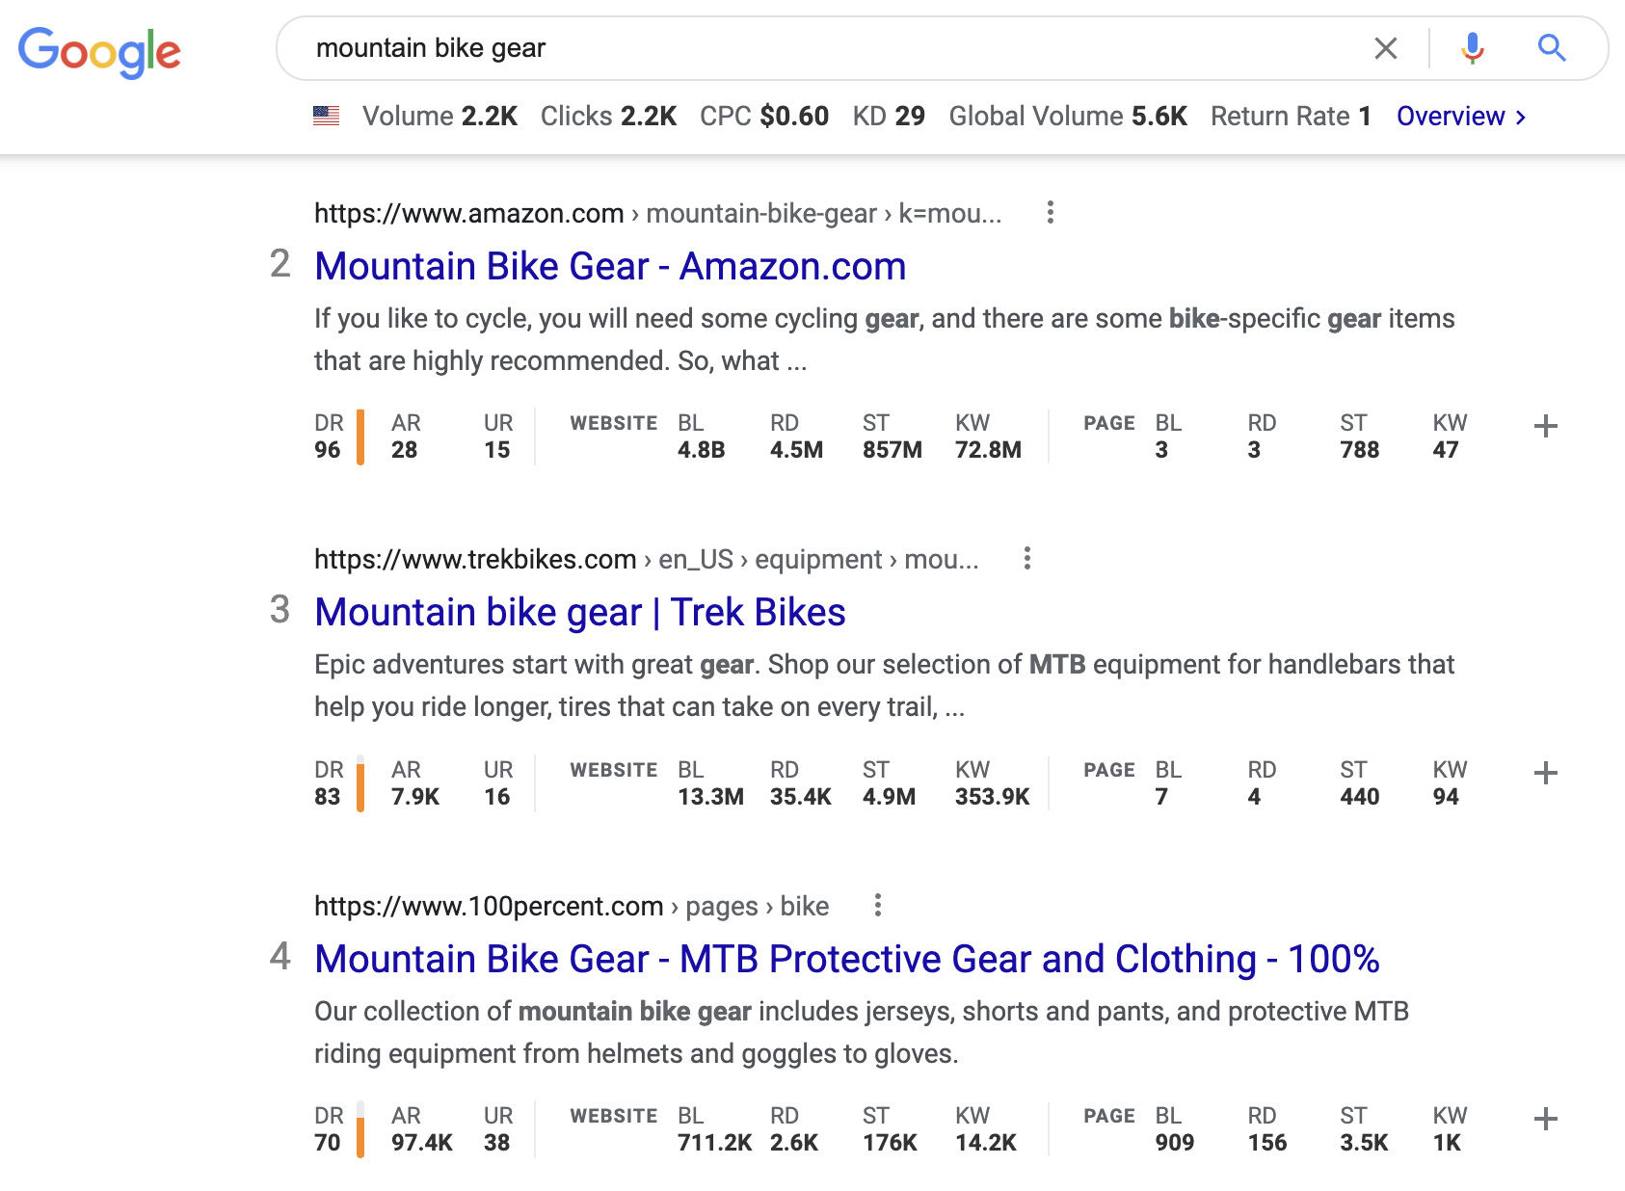Click the clear search (X) icon
1625x1191 pixels.
pos(1386,47)
